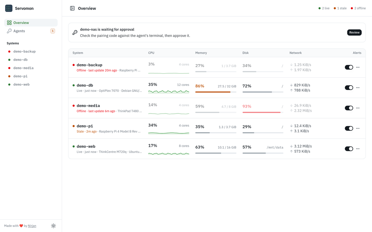Toggle alerts for demo-media
372x232 pixels.
click(349, 108)
